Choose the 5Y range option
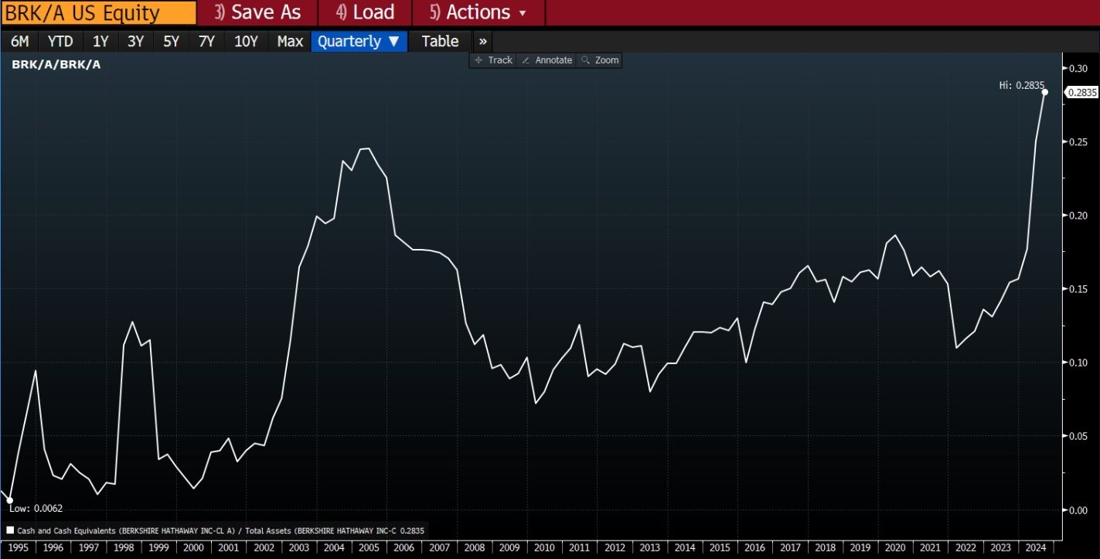 point(171,42)
